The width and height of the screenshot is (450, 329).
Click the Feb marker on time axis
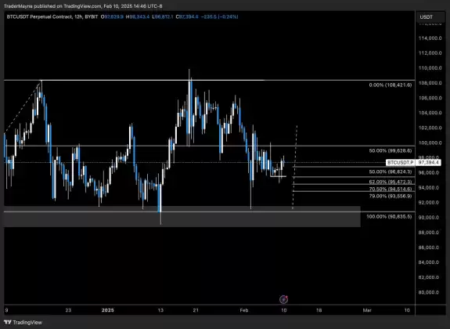[244, 310]
